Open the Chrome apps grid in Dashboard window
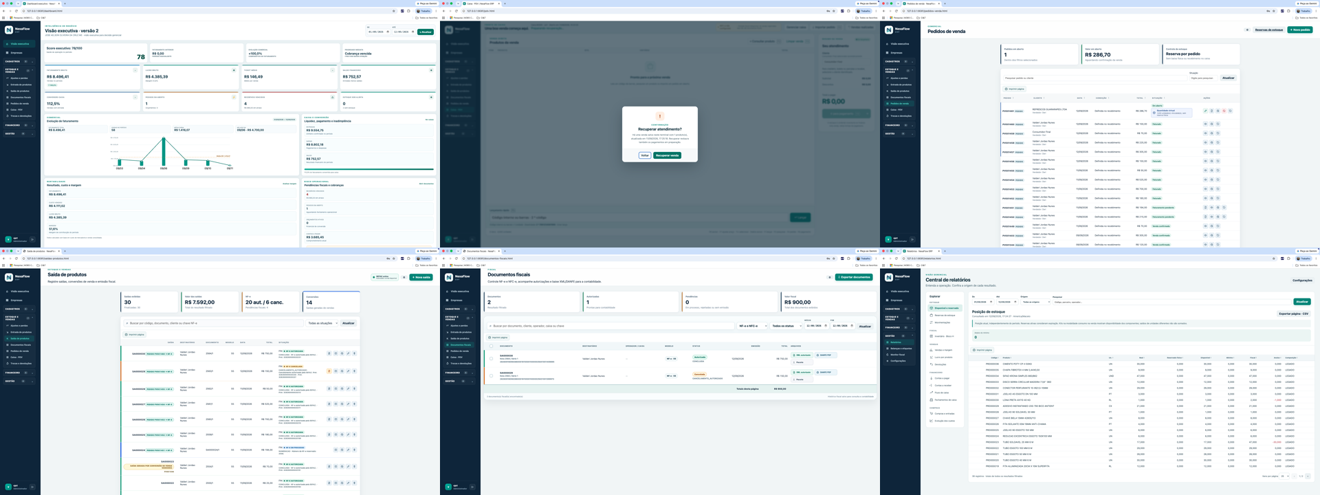This screenshot has height=495, width=1320. coord(5,17)
